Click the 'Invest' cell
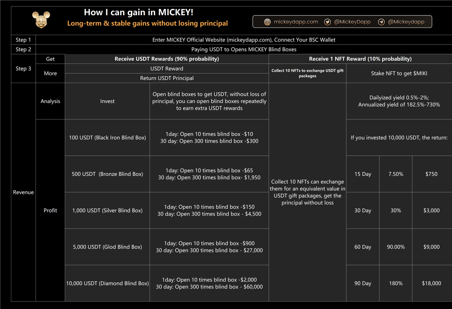Screen dimensions: 452x309 point(107,101)
